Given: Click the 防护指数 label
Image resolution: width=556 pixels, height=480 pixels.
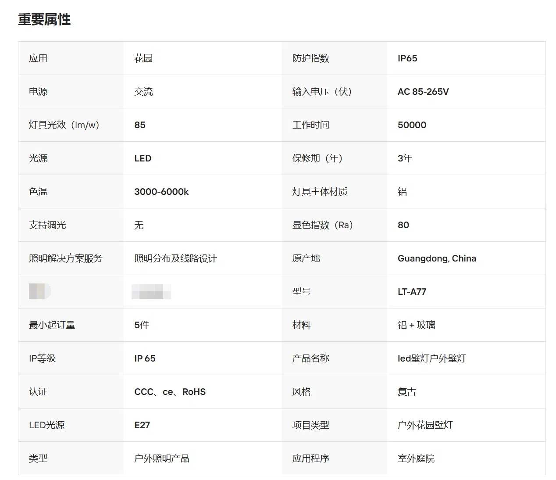Looking at the screenshot, I should coord(311,58).
